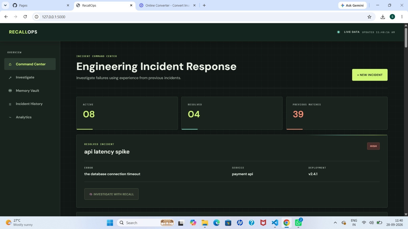Open Chrome's three-dot menu
Screen dimensions: 408x229
tap(402, 17)
